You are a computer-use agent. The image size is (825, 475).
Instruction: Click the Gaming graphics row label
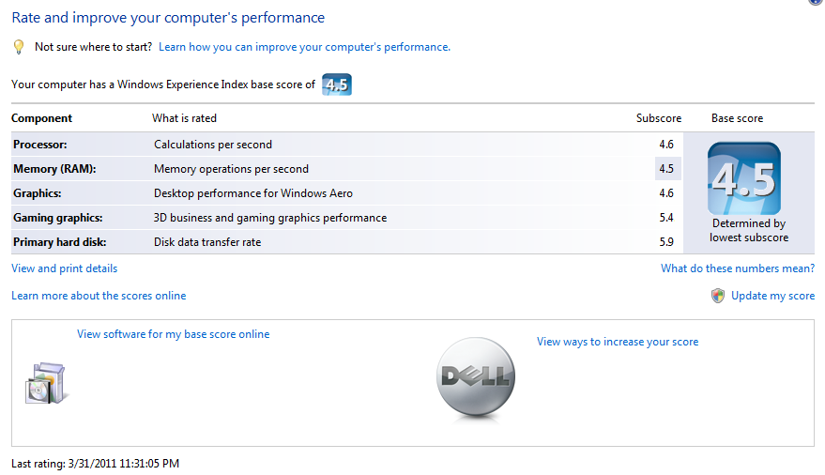58,218
